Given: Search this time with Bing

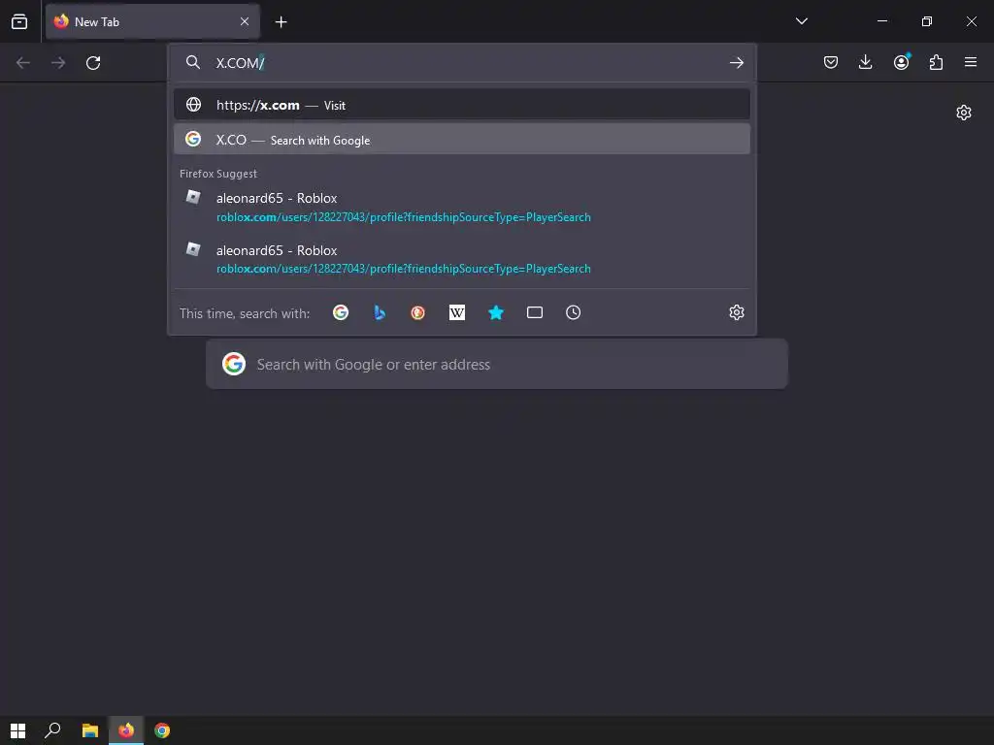Looking at the screenshot, I should click(x=380, y=312).
